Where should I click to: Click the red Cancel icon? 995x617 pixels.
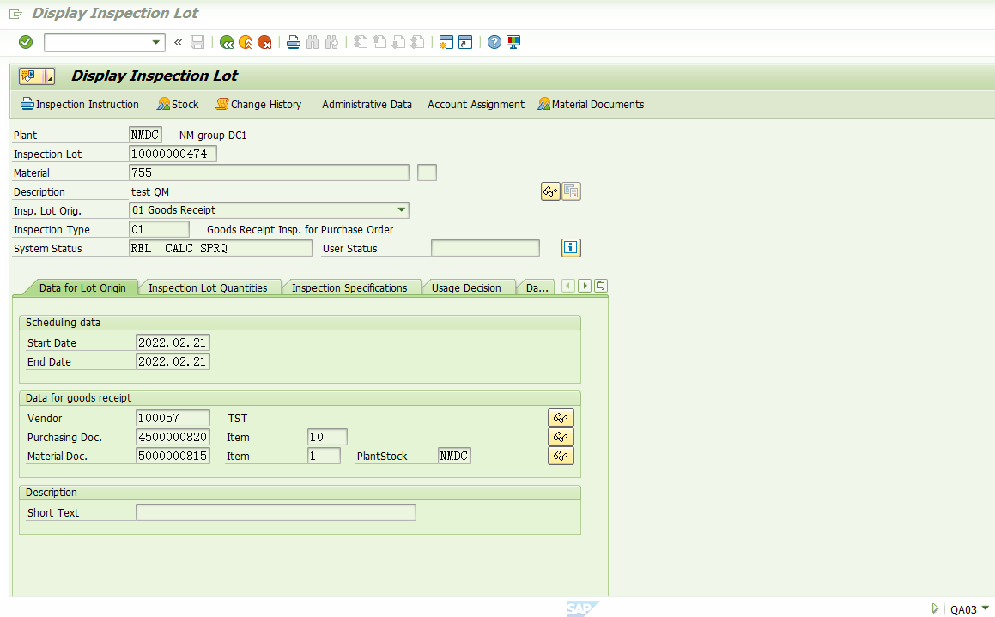pos(264,42)
